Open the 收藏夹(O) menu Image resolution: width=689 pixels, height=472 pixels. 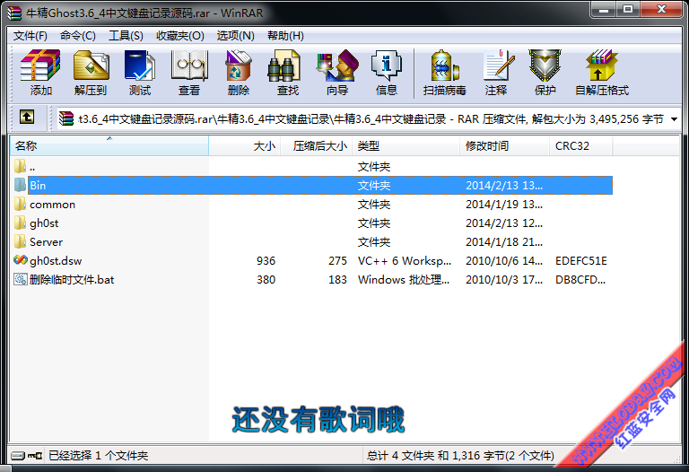point(180,36)
